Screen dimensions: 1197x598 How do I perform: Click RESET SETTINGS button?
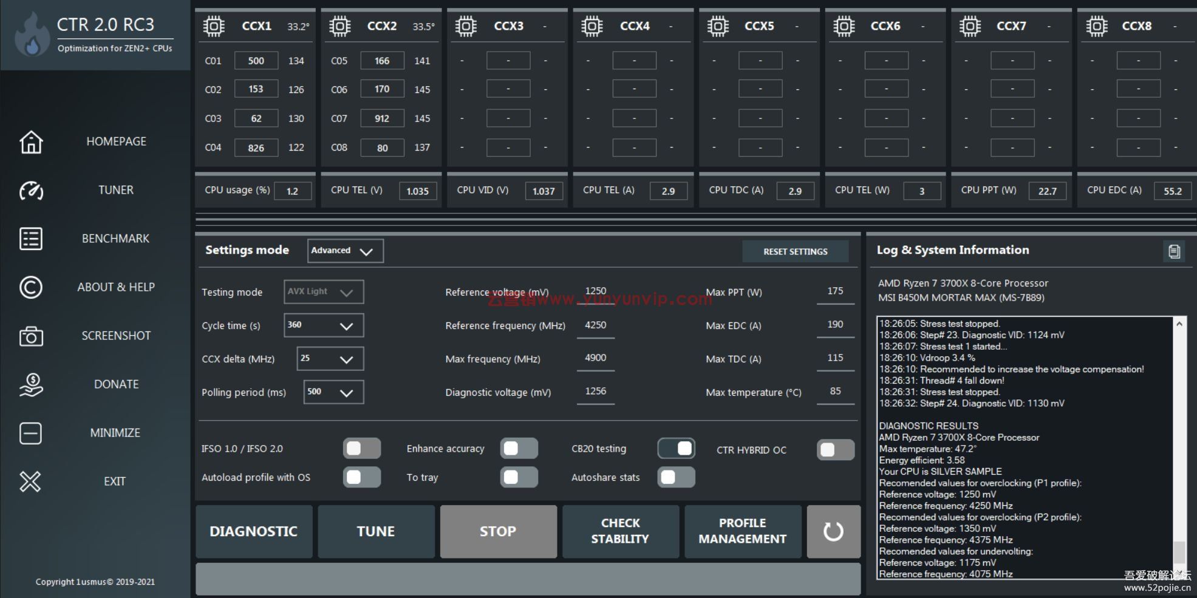[796, 251]
